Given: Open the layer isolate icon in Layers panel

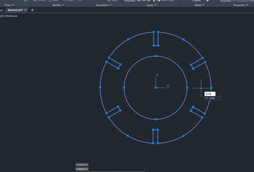Looking at the screenshot, I should (144, 1).
